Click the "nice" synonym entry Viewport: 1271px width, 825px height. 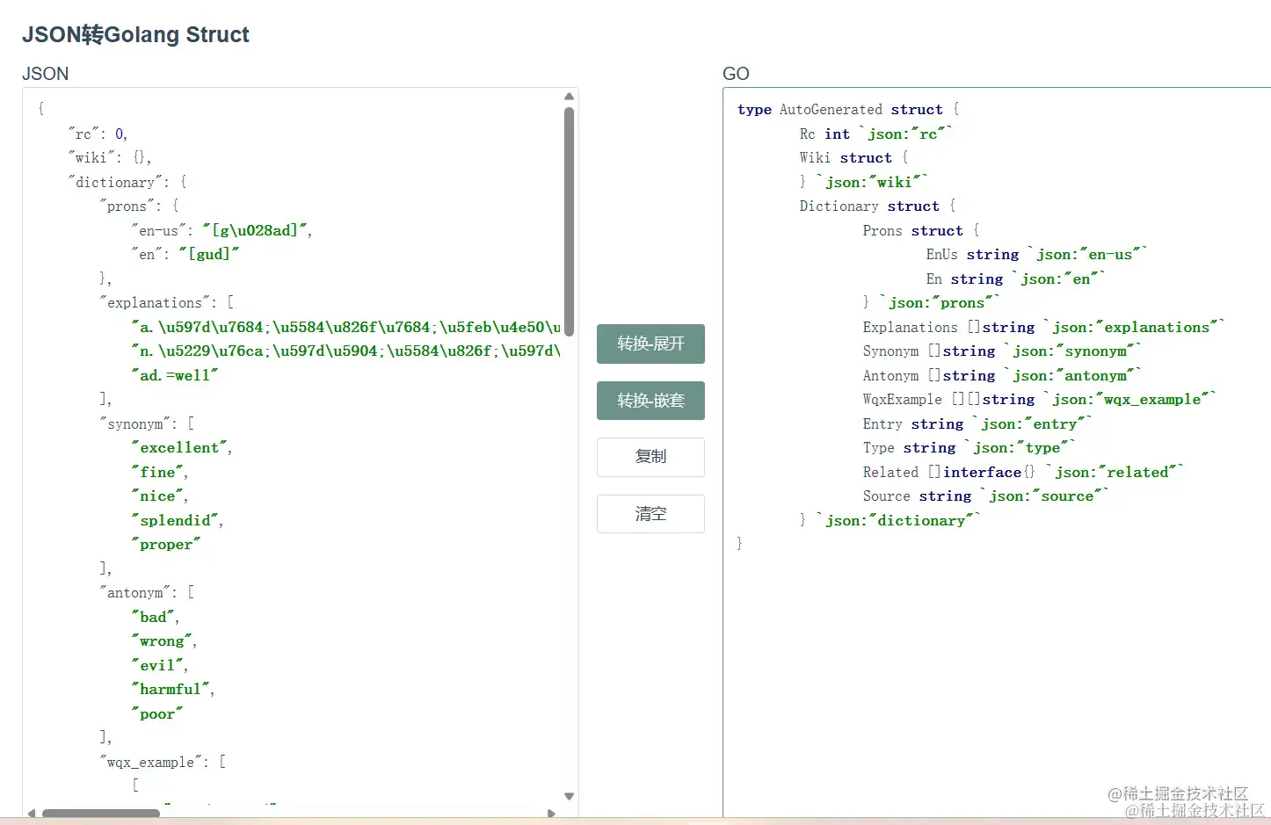tap(160, 496)
